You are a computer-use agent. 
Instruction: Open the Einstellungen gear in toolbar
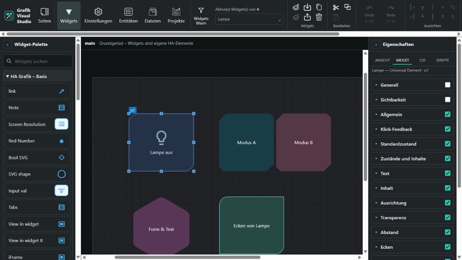click(98, 16)
